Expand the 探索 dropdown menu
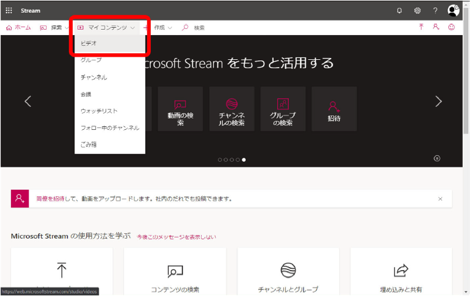Image resolution: width=470 pixels, height=296 pixels. 55,28
